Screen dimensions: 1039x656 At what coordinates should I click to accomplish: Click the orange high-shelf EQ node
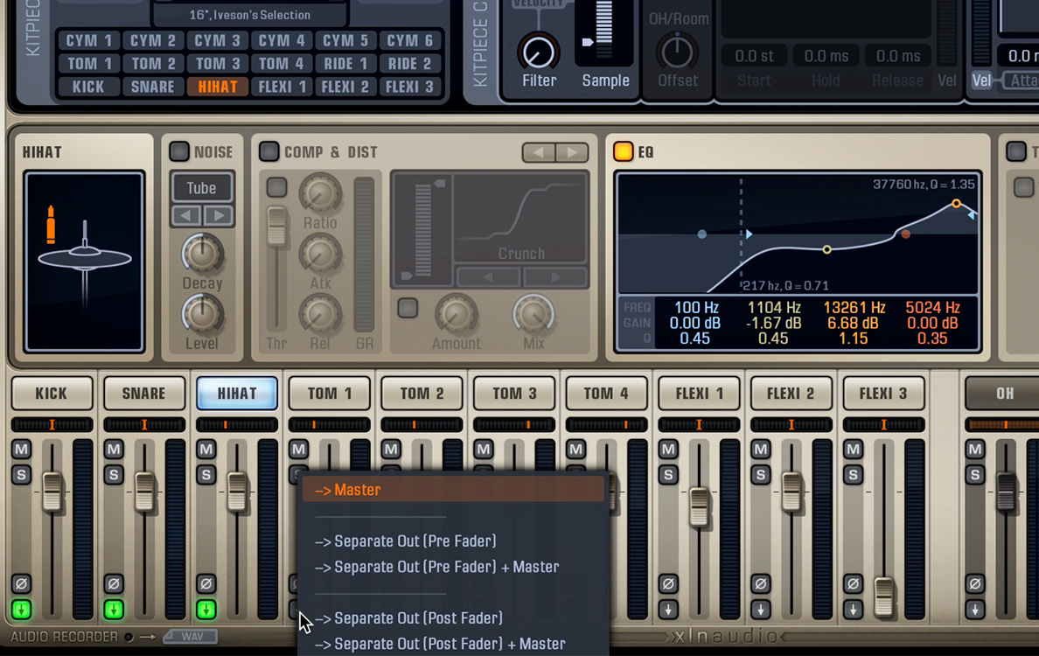(956, 204)
